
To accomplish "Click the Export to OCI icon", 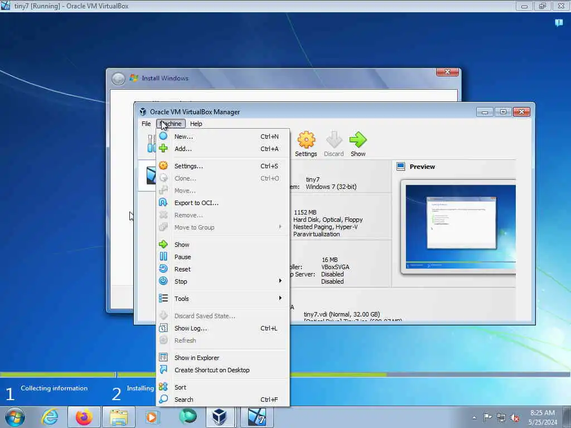I will 163,203.
